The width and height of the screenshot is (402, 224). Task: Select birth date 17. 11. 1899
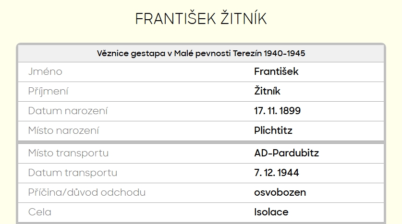[x=277, y=111]
